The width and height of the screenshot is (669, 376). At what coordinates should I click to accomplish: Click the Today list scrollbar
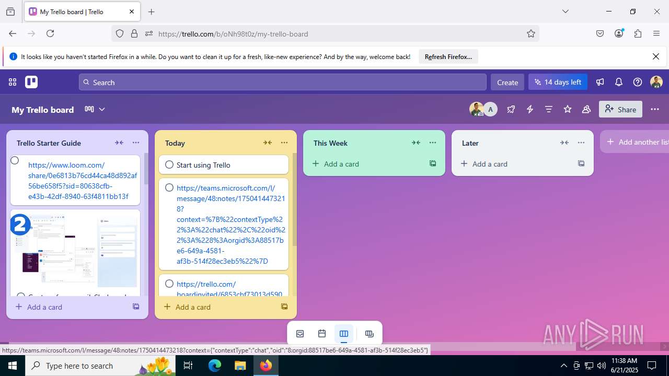(294, 200)
